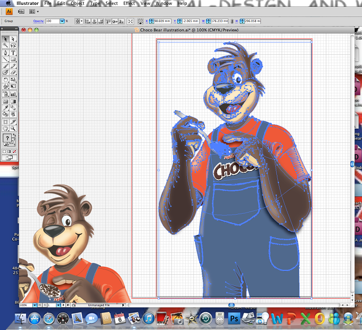The height and width of the screenshot is (330, 362).
Task: Activate the Live Paint Bucket tool
Action: pyautogui.click(x=5, y=114)
